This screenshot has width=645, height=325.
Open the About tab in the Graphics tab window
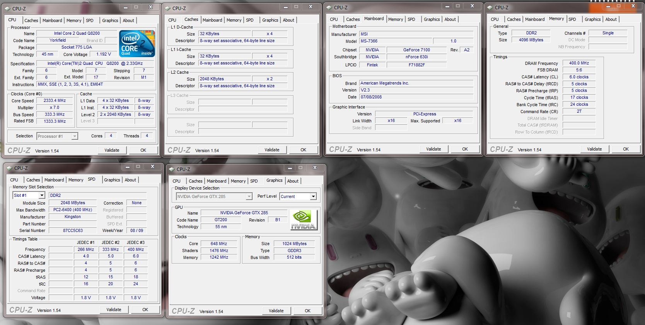pos(293,181)
